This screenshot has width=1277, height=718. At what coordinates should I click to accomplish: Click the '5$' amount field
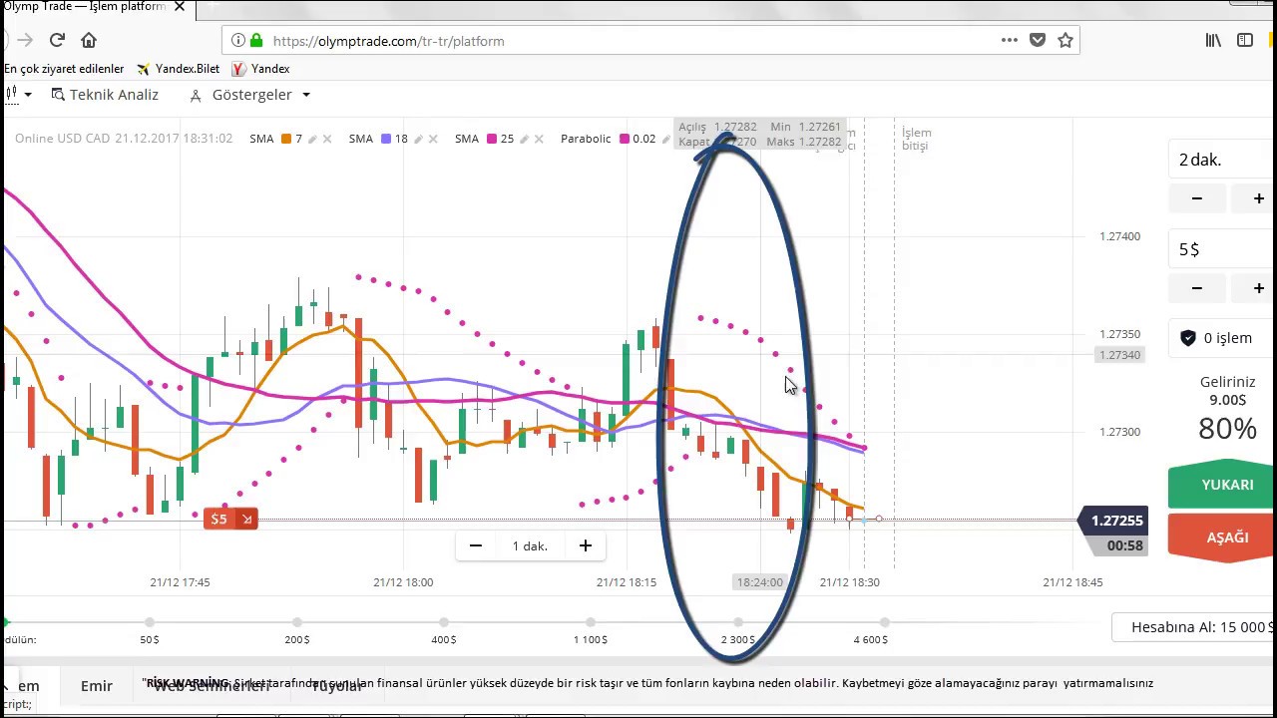click(x=1222, y=249)
